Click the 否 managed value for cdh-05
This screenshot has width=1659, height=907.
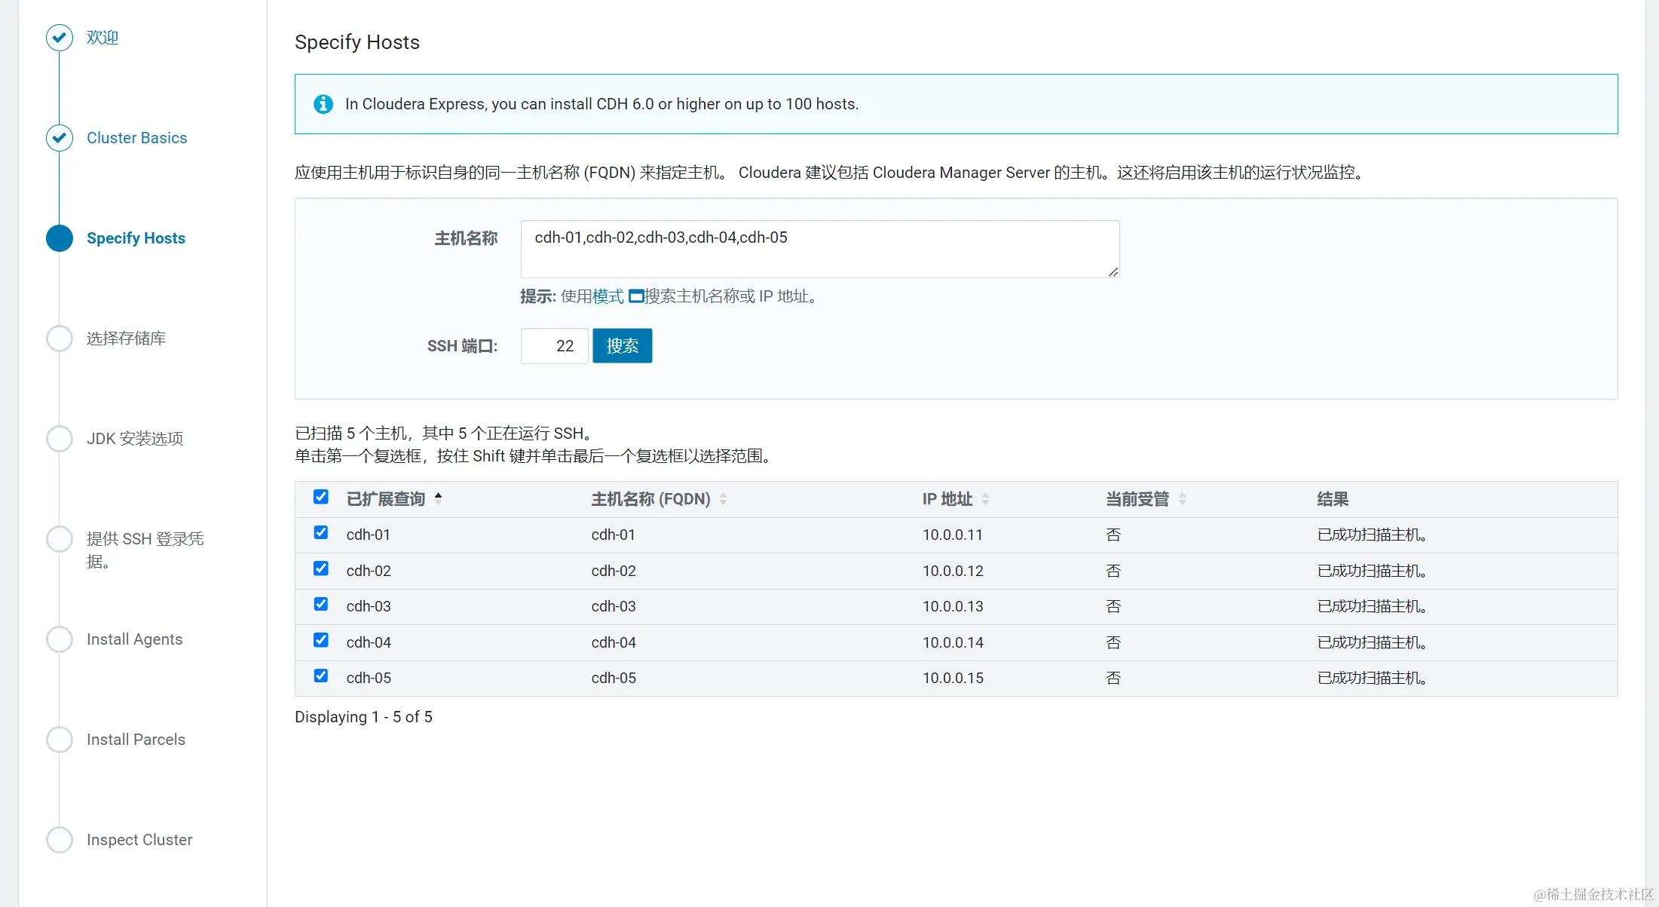pos(1113,679)
